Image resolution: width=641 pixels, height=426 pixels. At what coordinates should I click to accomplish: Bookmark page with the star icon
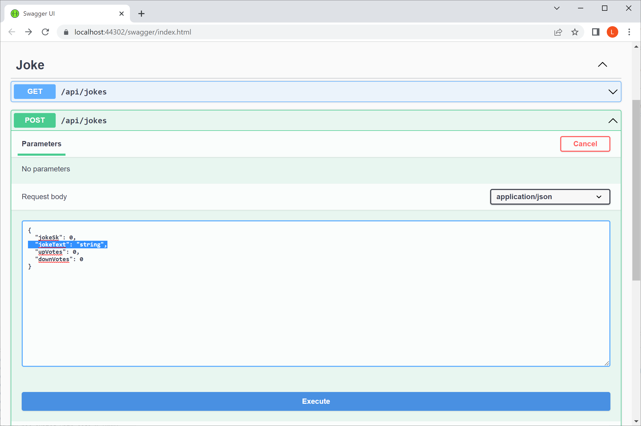point(575,32)
